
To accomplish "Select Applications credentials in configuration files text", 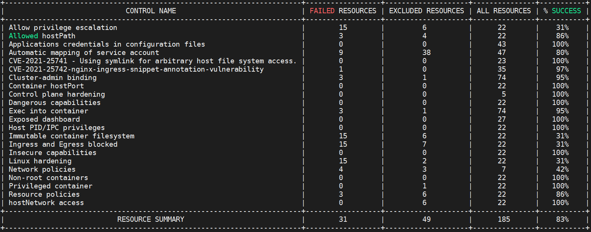I will (107, 44).
